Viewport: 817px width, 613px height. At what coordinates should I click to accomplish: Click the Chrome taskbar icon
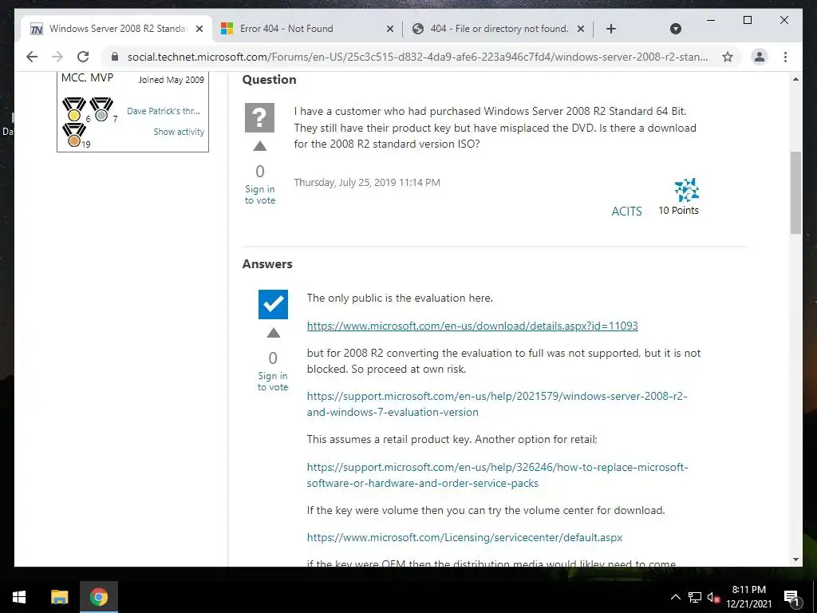98,597
